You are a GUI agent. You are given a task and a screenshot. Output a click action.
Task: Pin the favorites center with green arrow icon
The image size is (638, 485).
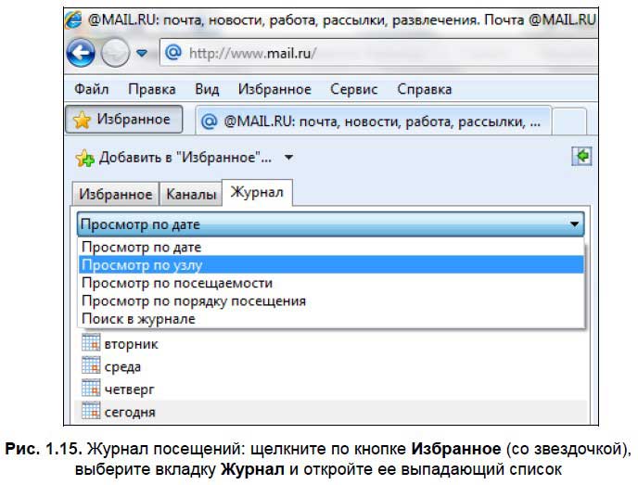coord(581,156)
